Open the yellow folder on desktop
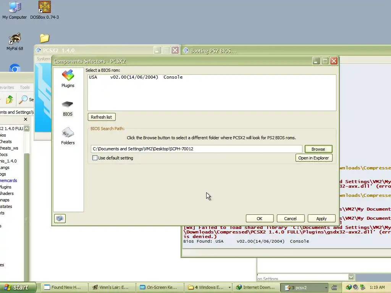The image size is (391, 293). [45, 39]
